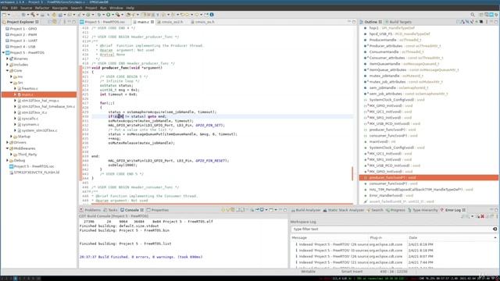Open the Tasks tab

[111, 210]
